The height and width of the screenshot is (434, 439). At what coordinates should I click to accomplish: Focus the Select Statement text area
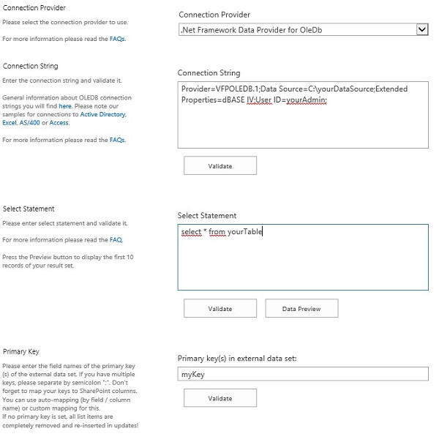tap(303, 258)
